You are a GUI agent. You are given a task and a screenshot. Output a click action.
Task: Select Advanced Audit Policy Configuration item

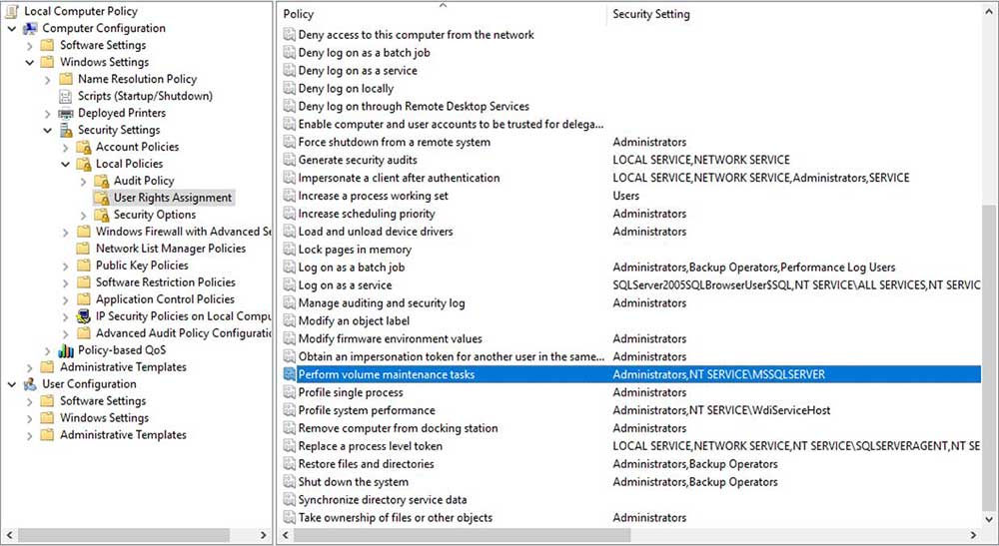[183, 332]
